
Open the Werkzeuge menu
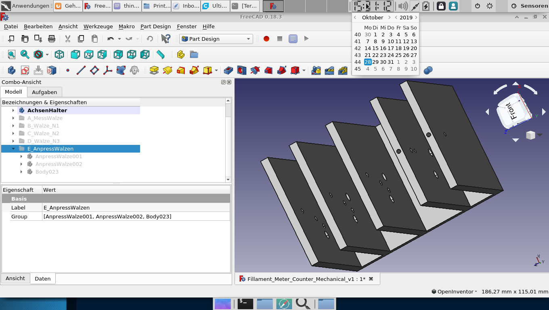pos(98,26)
